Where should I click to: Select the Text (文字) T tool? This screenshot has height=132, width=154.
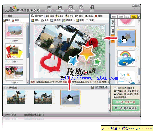point(90,21)
